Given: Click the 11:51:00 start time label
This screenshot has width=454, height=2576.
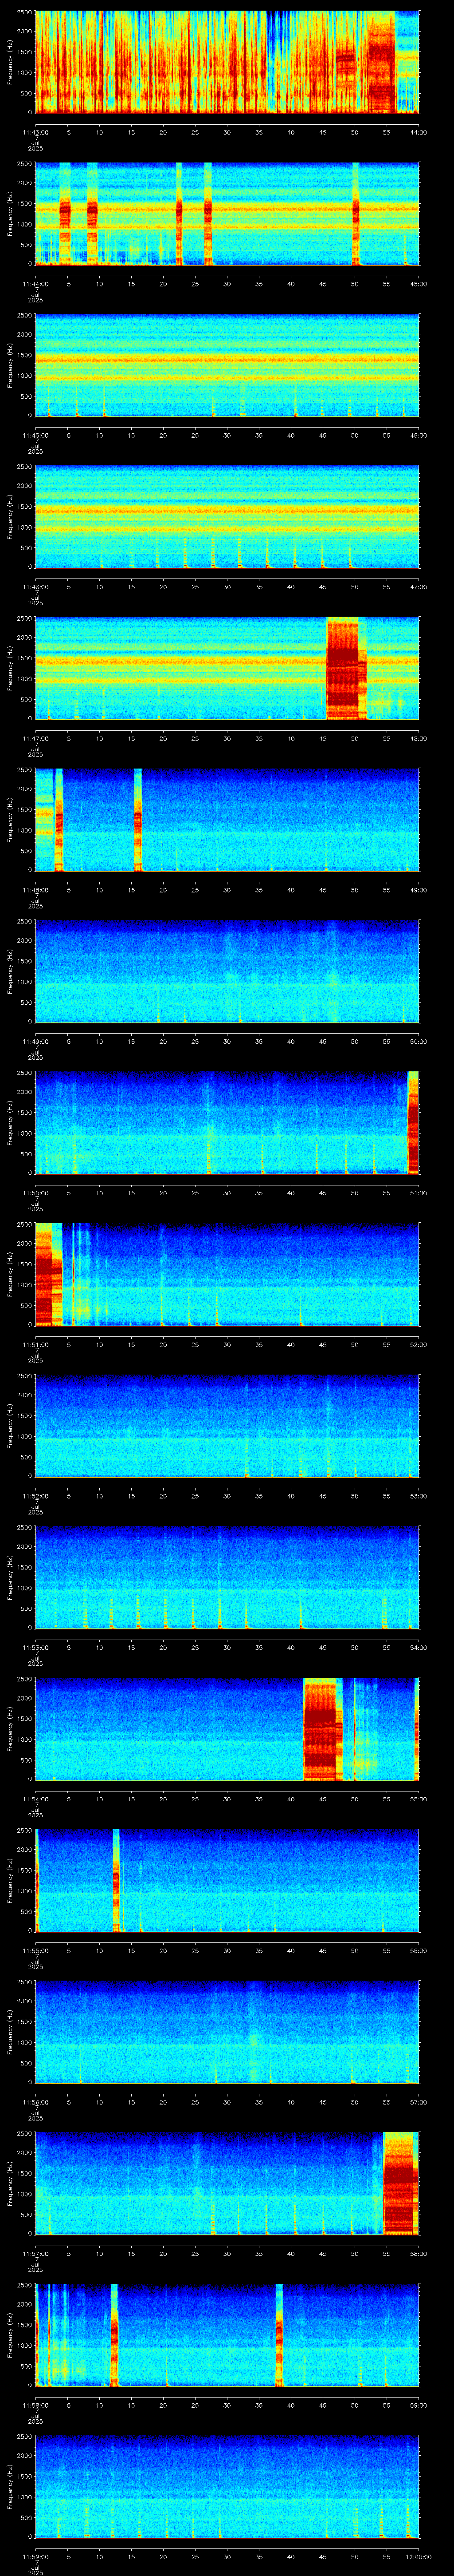Looking at the screenshot, I should click(35, 1344).
